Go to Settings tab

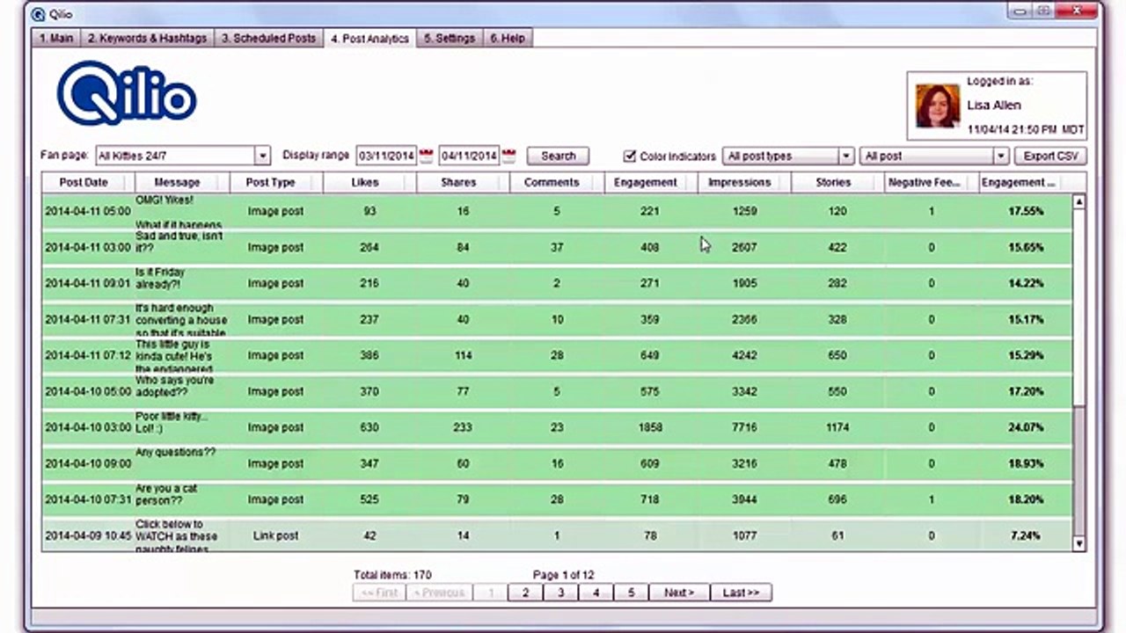click(x=450, y=39)
